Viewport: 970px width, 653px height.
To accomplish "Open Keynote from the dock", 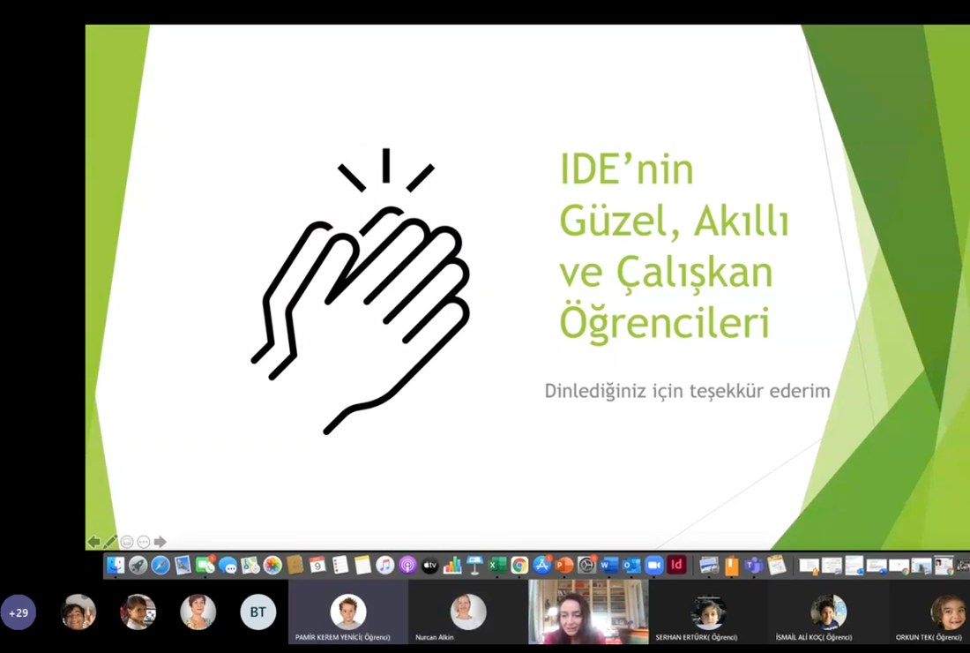I will coord(474,565).
